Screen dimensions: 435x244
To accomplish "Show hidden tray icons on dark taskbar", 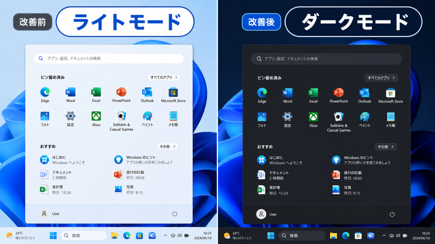I will (384, 236).
